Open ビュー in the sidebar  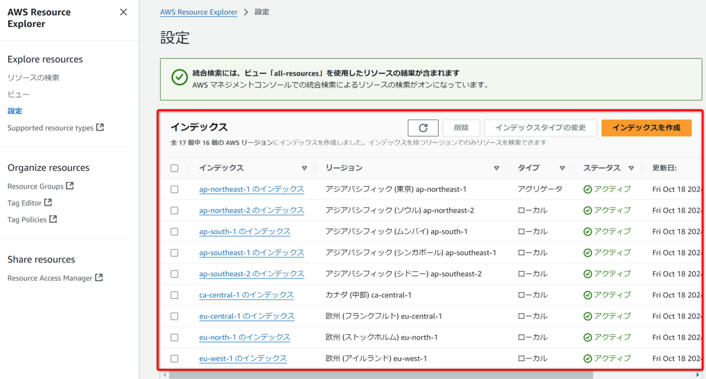click(x=18, y=94)
